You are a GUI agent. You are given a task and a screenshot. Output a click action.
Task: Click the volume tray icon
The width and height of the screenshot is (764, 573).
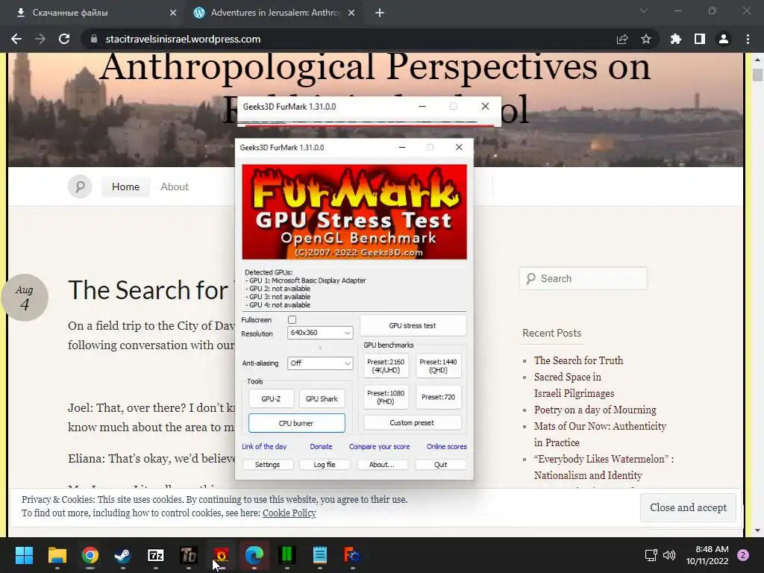pos(669,555)
